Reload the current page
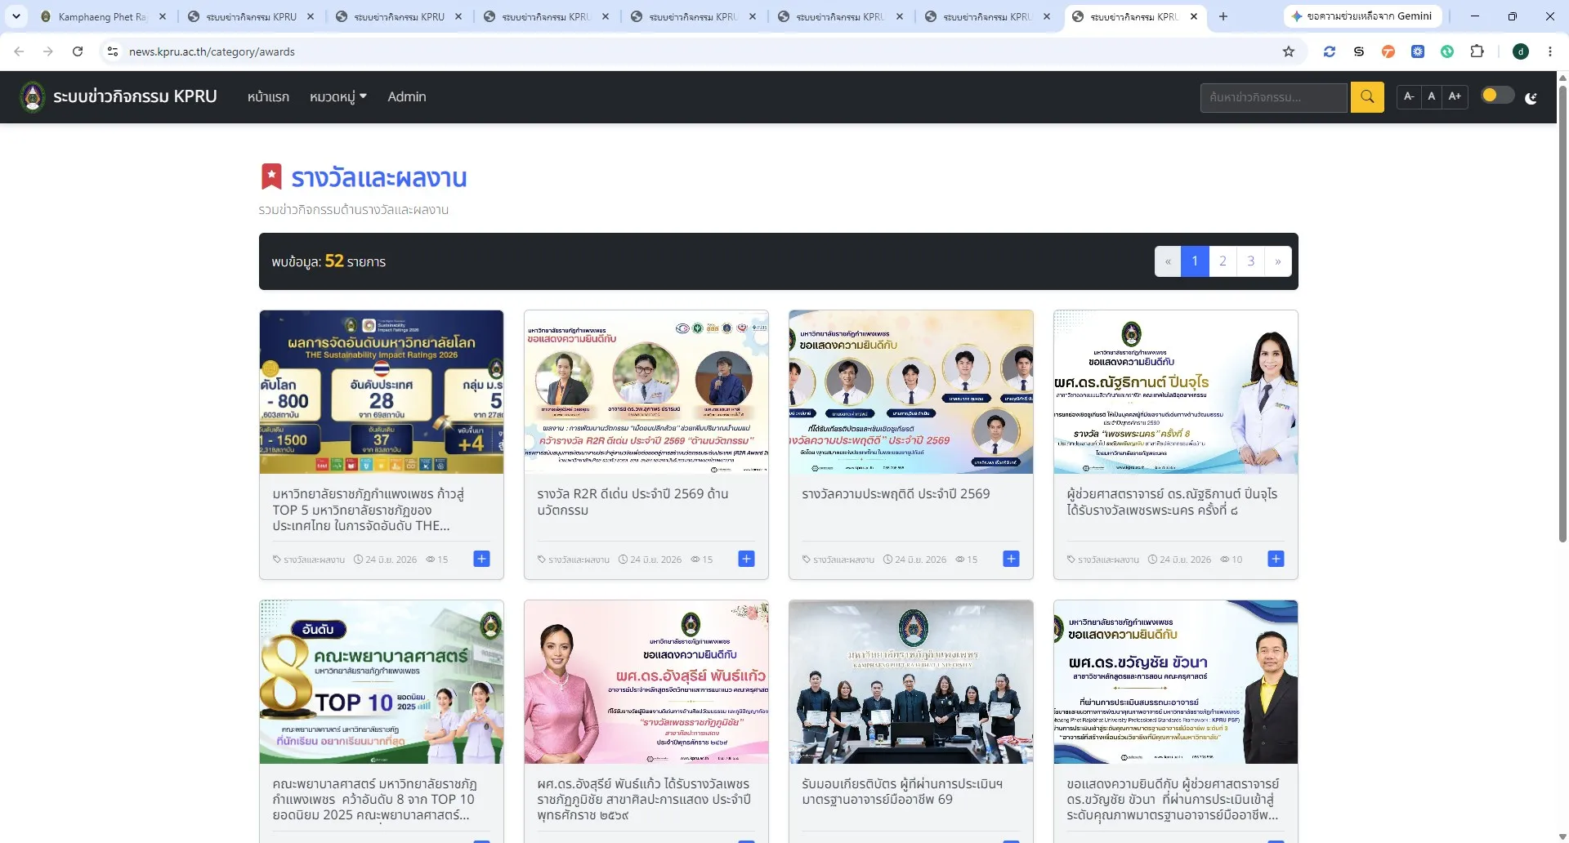The width and height of the screenshot is (1569, 843). (78, 51)
